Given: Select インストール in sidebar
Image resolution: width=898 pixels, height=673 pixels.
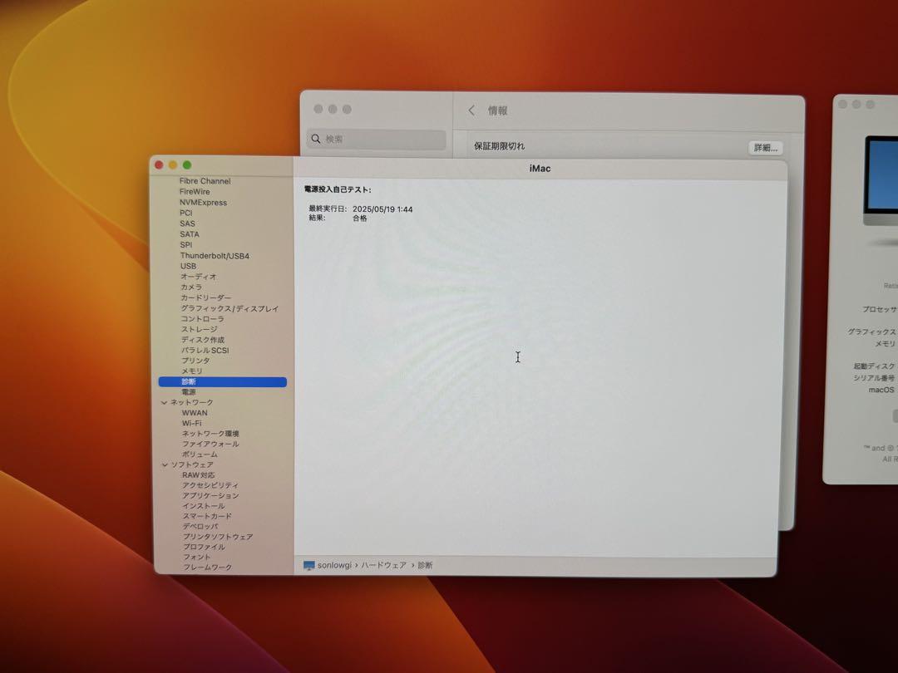Looking at the screenshot, I should coord(204,506).
